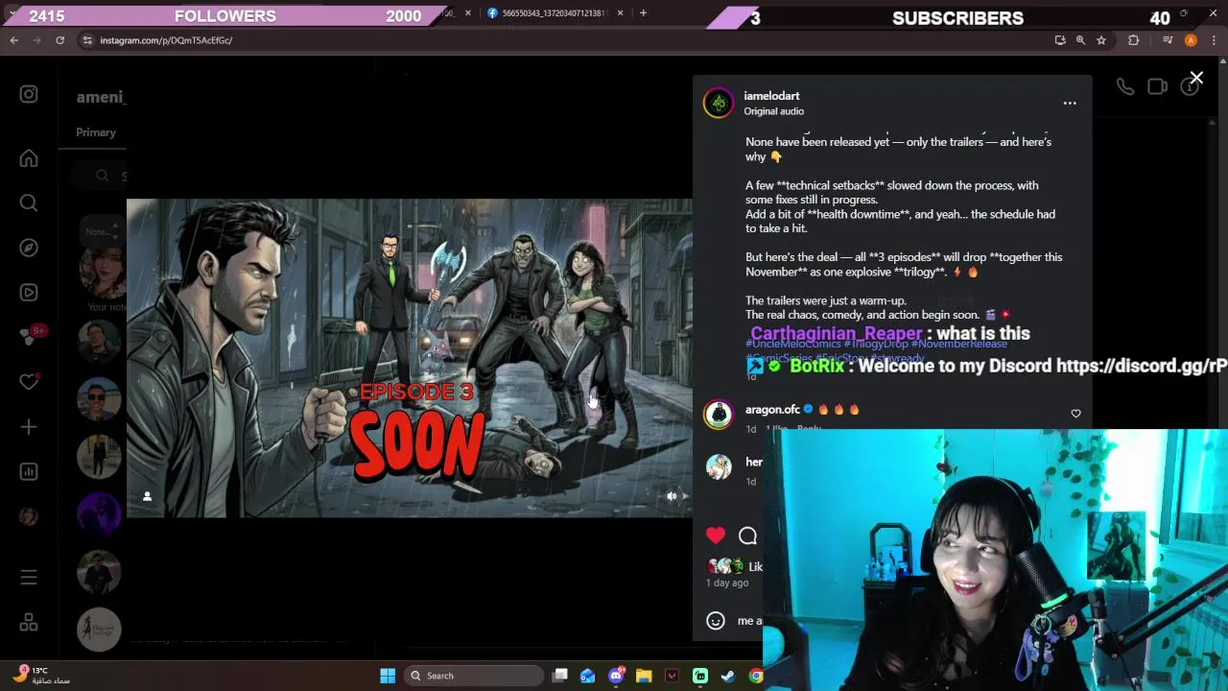Open the Windows Start menu
This screenshot has width=1228, height=691.
click(x=388, y=676)
